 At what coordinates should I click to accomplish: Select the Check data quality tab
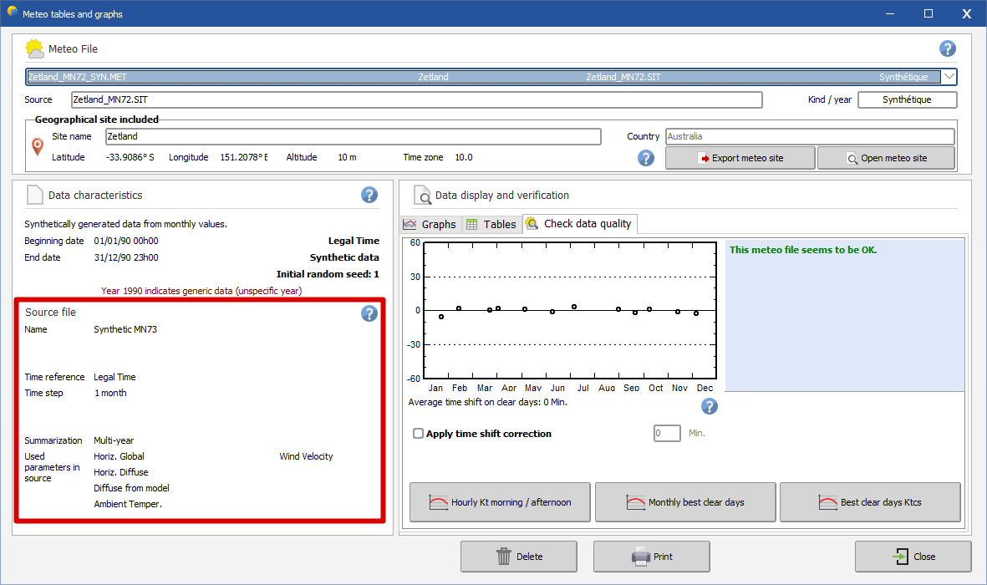[580, 223]
